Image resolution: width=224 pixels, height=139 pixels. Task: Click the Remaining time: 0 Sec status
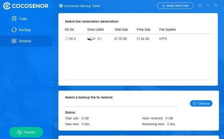(x=159, y=124)
